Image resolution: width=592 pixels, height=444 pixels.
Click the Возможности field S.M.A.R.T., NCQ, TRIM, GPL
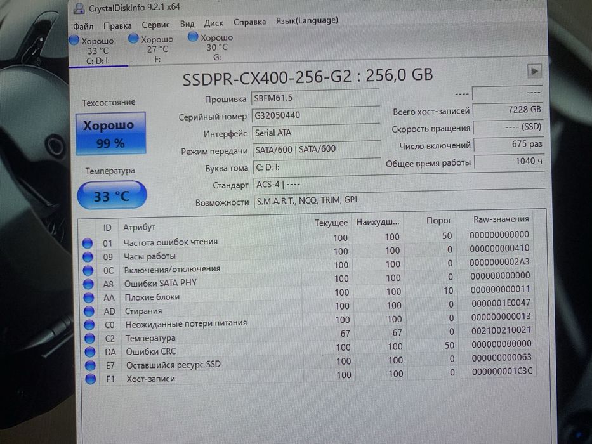pos(400,200)
